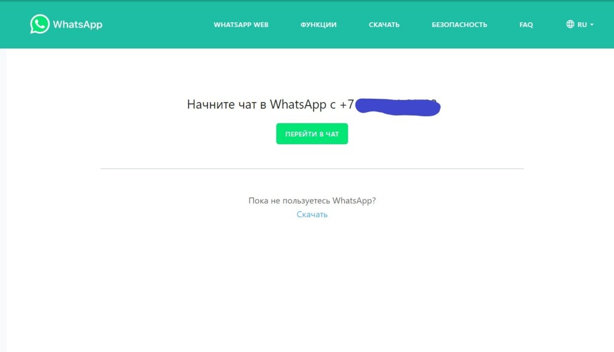
Task: Open the FAQ page
Action: pyautogui.click(x=526, y=25)
